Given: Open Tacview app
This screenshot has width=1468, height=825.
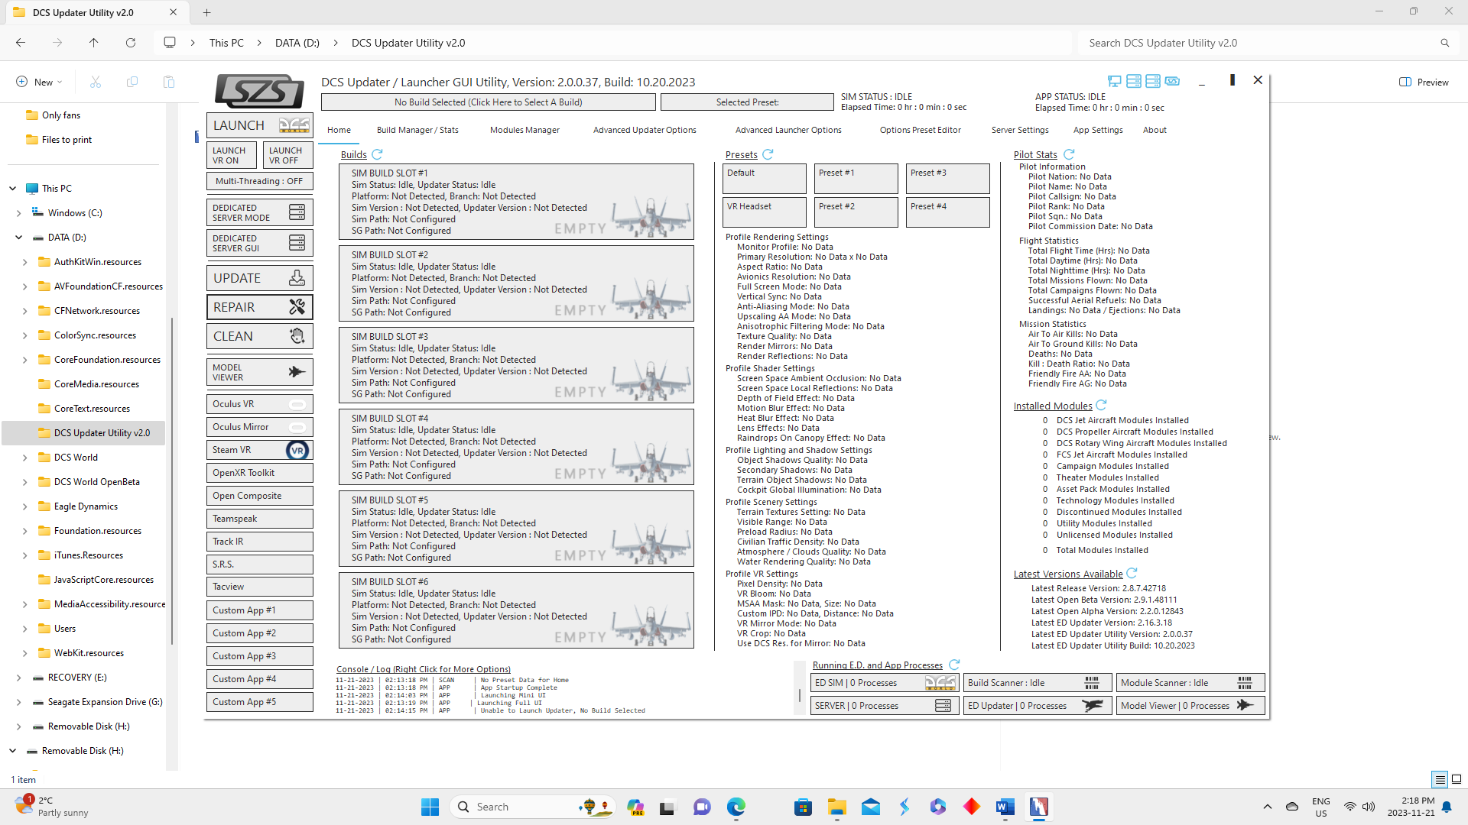Looking at the screenshot, I should [x=259, y=587].
